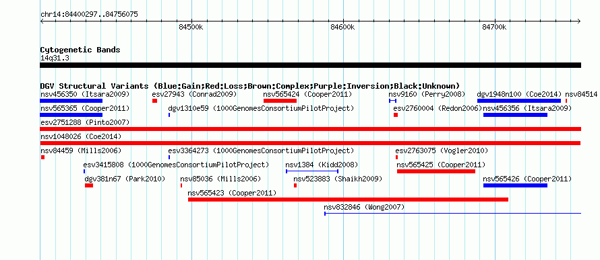
Task: Click the partially visible nsv84514 label
Action: 581,94
